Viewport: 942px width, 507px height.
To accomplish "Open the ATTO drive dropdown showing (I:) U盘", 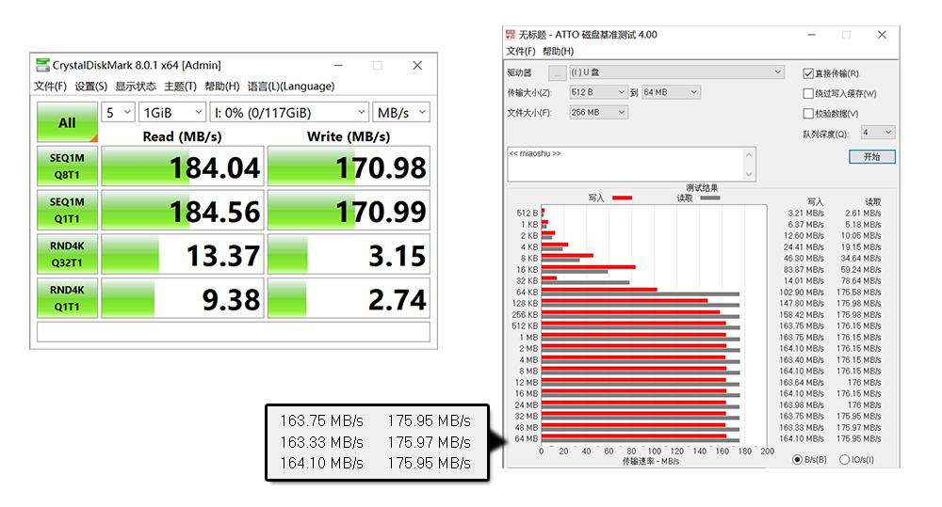I will (676, 72).
